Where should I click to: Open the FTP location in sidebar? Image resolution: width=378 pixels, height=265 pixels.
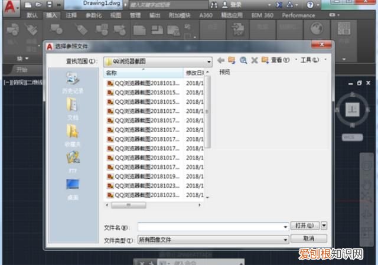click(x=73, y=162)
